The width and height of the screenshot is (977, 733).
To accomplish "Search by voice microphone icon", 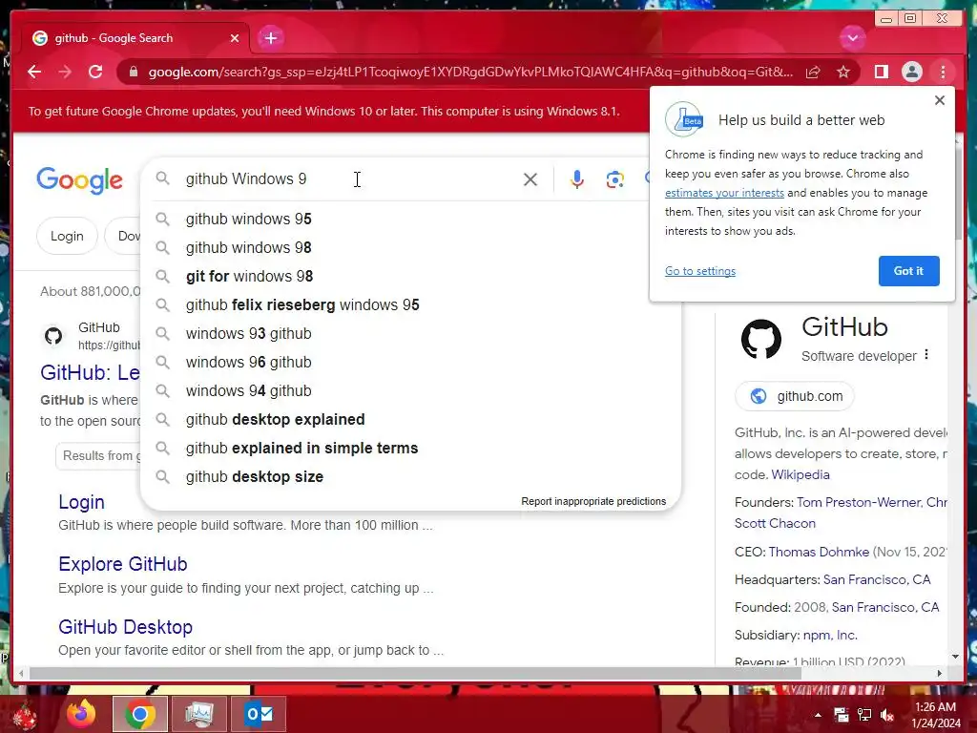I will [x=577, y=179].
